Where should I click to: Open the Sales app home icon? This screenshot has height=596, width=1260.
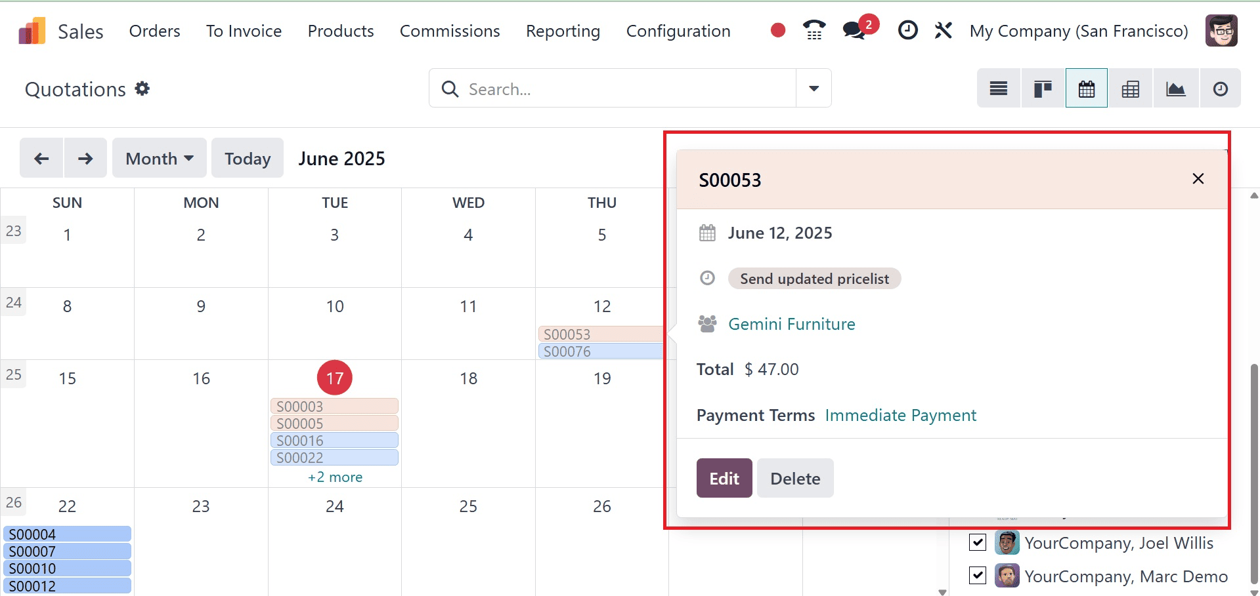pos(32,31)
